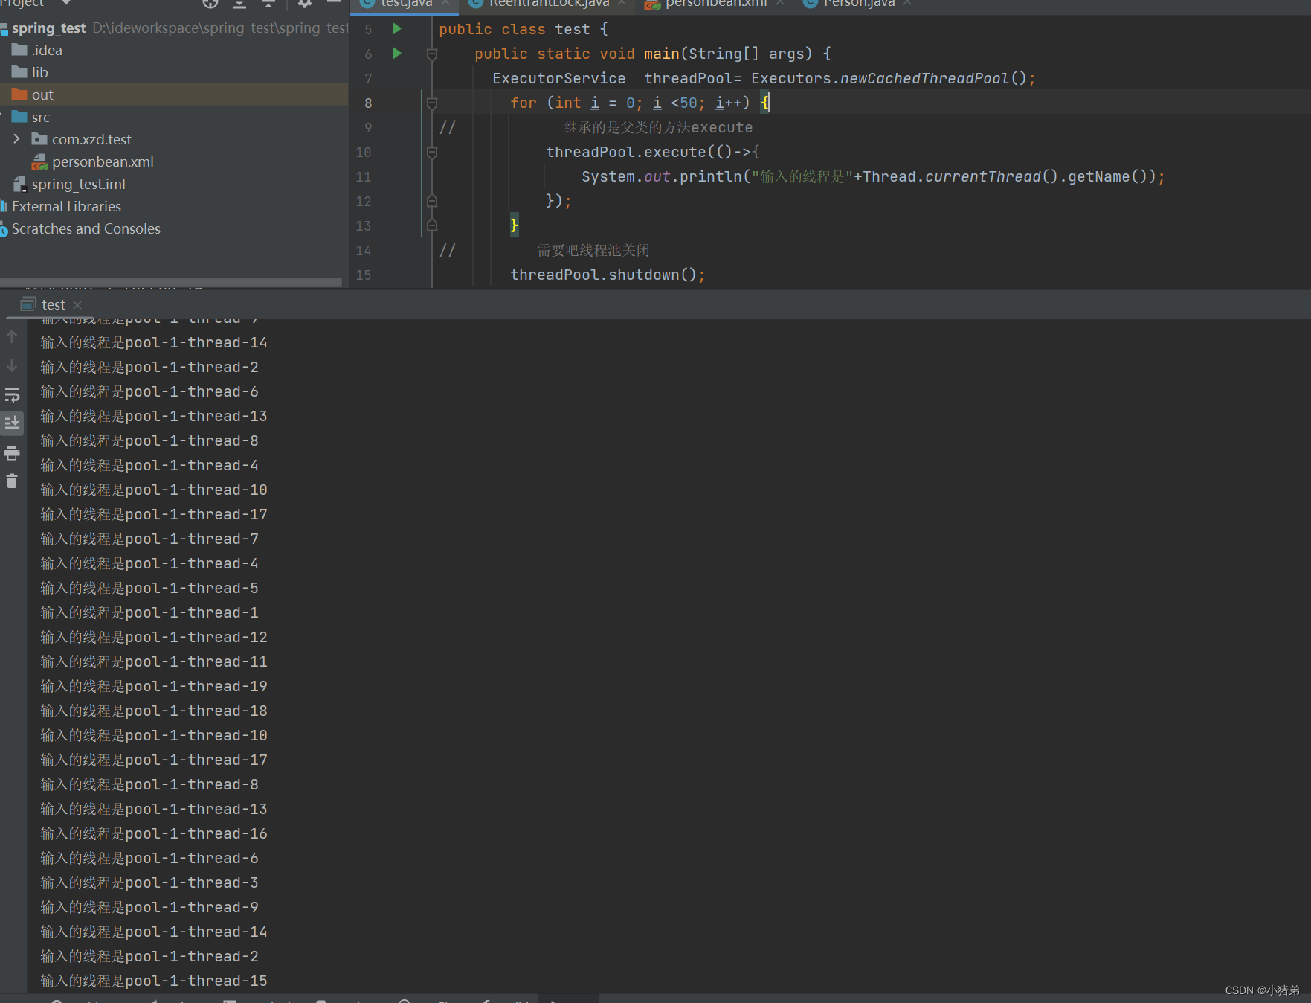Click console line pool-1-thread-5
The height and width of the screenshot is (1003, 1311).
149,588
